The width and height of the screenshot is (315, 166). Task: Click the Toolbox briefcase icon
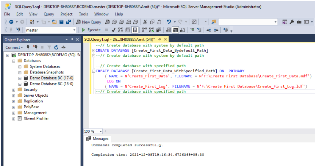(299, 22)
